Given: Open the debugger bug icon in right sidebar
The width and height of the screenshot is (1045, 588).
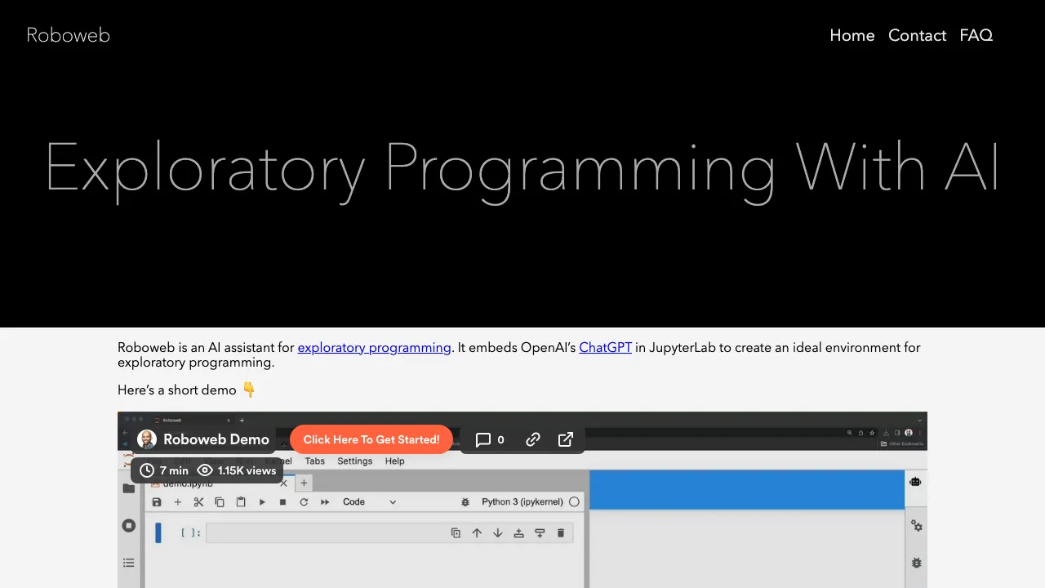Looking at the screenshot, I should click(916, 563).
